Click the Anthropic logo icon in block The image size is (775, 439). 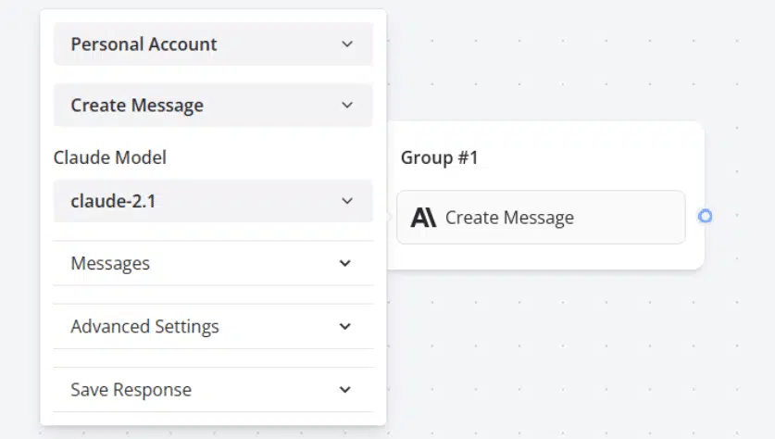point(423,218)
